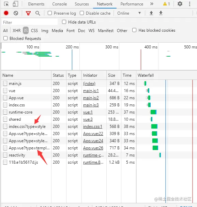This screenshot has width=197, height=207.
Task: Select the XHR filter type
Action: (x=16, y=31)
